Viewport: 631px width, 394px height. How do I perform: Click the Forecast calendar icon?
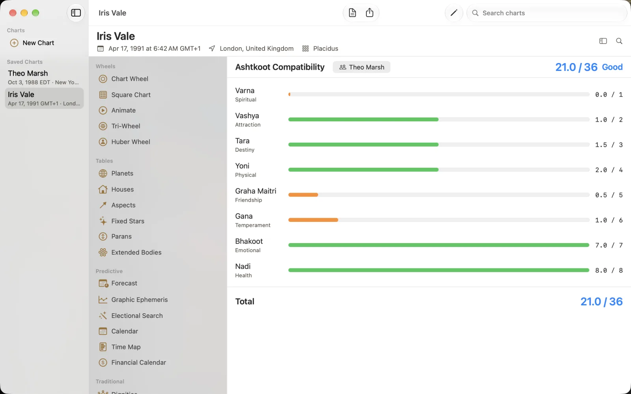click(x=103, y=283)
